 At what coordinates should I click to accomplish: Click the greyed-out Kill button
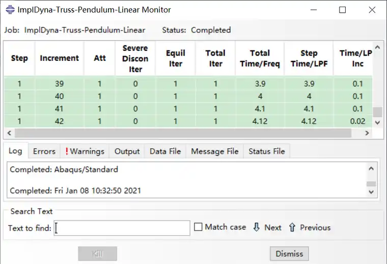pyautogui.click(x=97, y=254)
